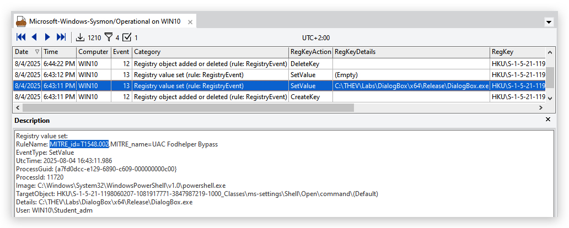Select Microsoft-Windows-Sysmon/Operational on WIN10 tab
The height and width of the screenshot is (228, 569).
(105, 21)
